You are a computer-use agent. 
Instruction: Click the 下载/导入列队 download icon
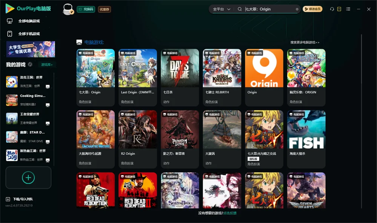click(8, 199)
